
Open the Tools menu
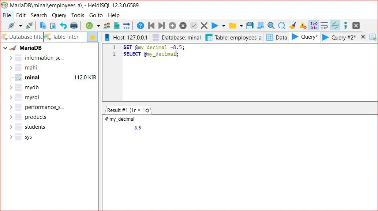pyautogui.click(x=78, y=15)
